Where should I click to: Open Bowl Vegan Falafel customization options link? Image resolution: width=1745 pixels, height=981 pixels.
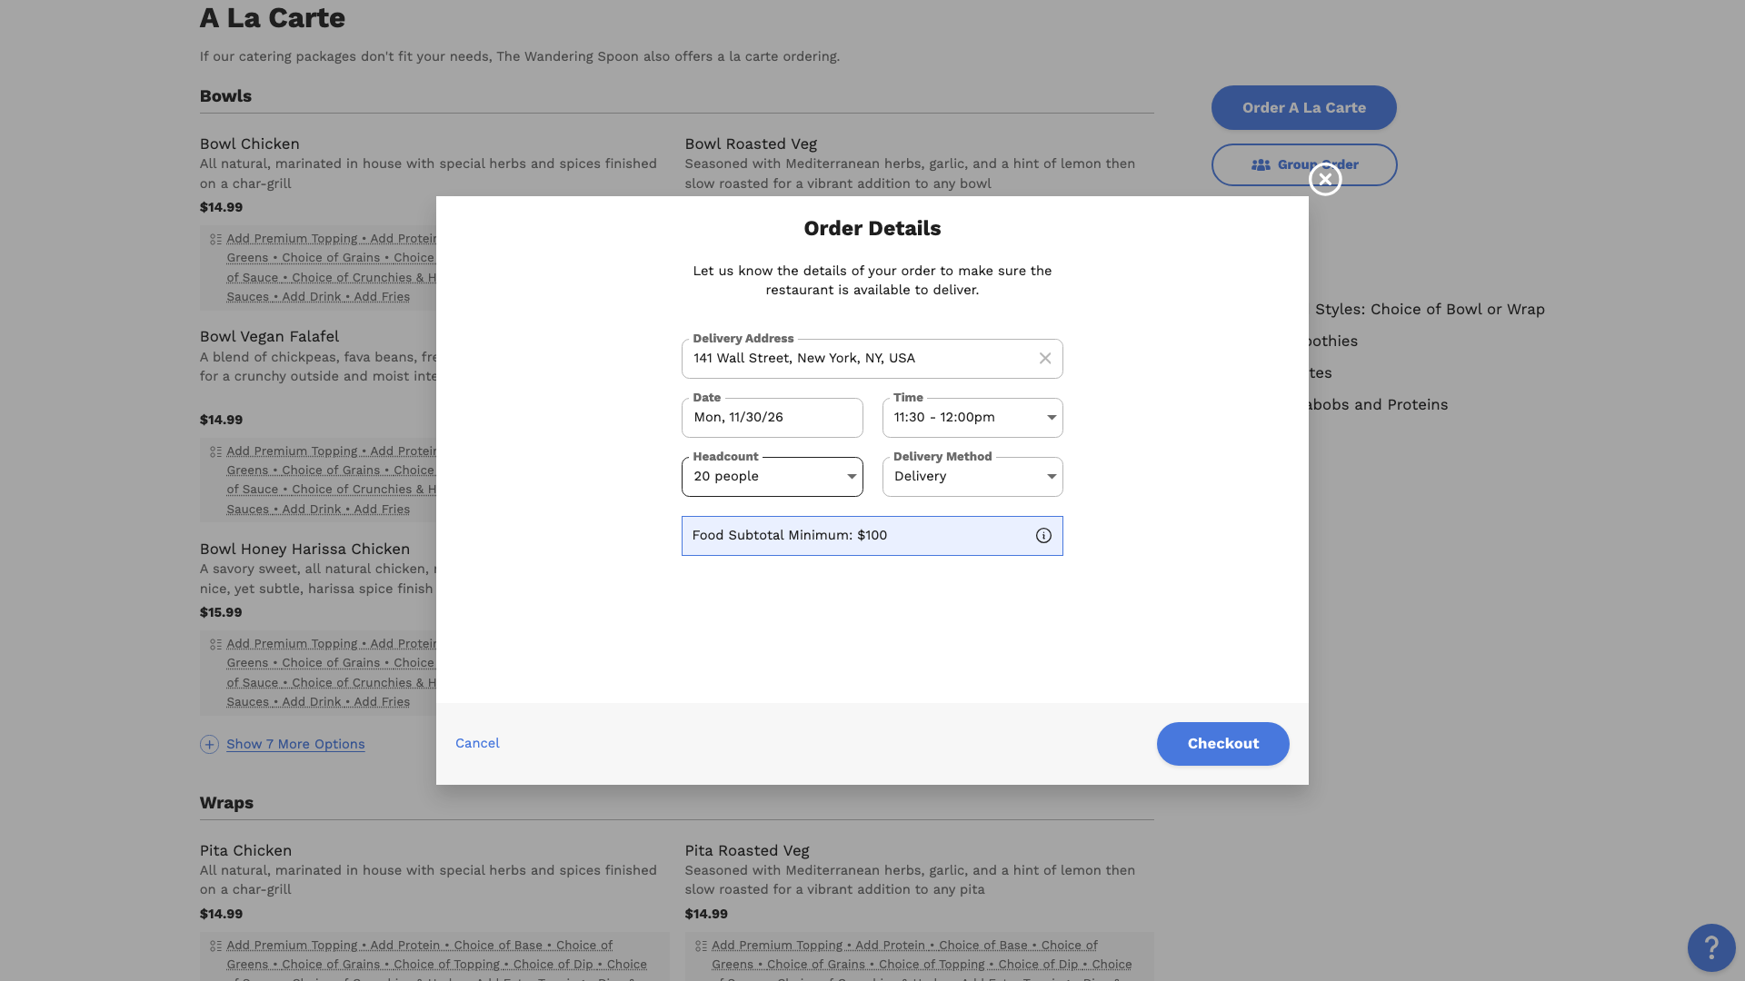click(332, 480)
